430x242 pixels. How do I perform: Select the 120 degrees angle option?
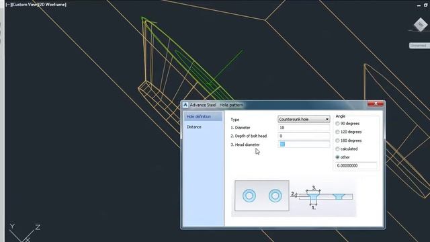click(349, 132)
